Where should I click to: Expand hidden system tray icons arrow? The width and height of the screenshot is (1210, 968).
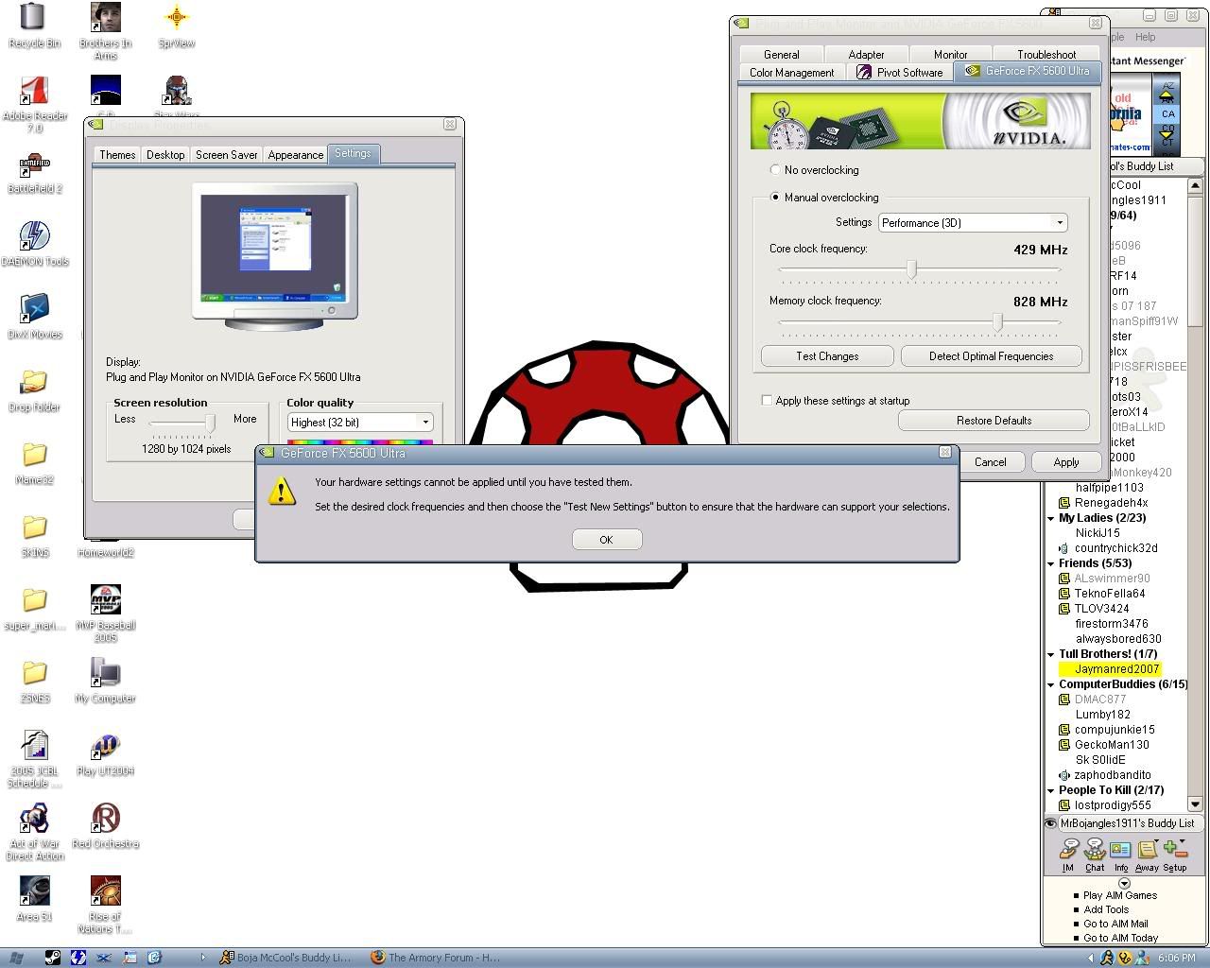pos(1092,958)
